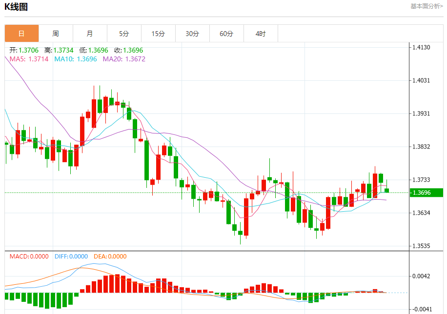Open the 60分 interval tab

[226, 34]
